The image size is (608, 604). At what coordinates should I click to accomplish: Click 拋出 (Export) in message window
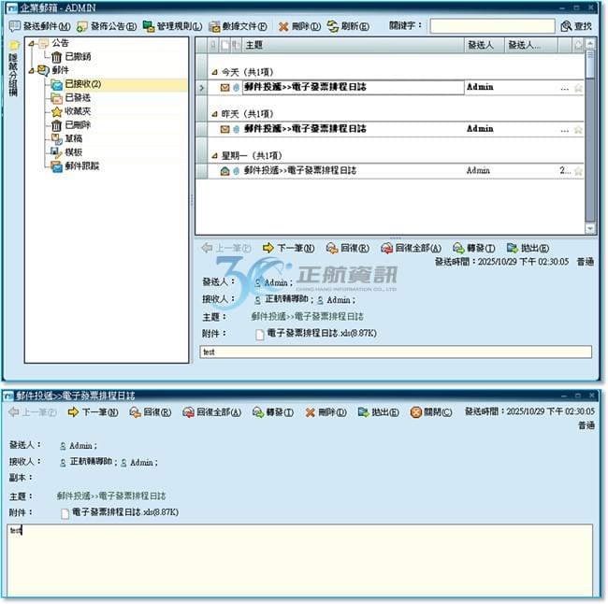coord(379,412)
